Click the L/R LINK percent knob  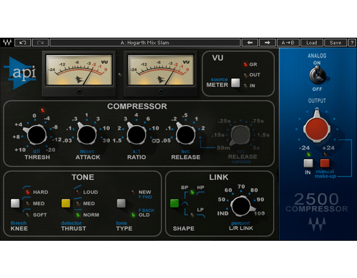pyautogui.click(x=241, y=206)
